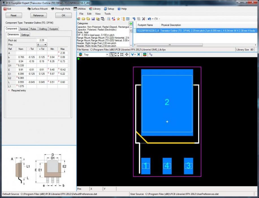This screenshot has height=198, width=259.
Task: Click the Reference button
Action: [x=38, y=15]
